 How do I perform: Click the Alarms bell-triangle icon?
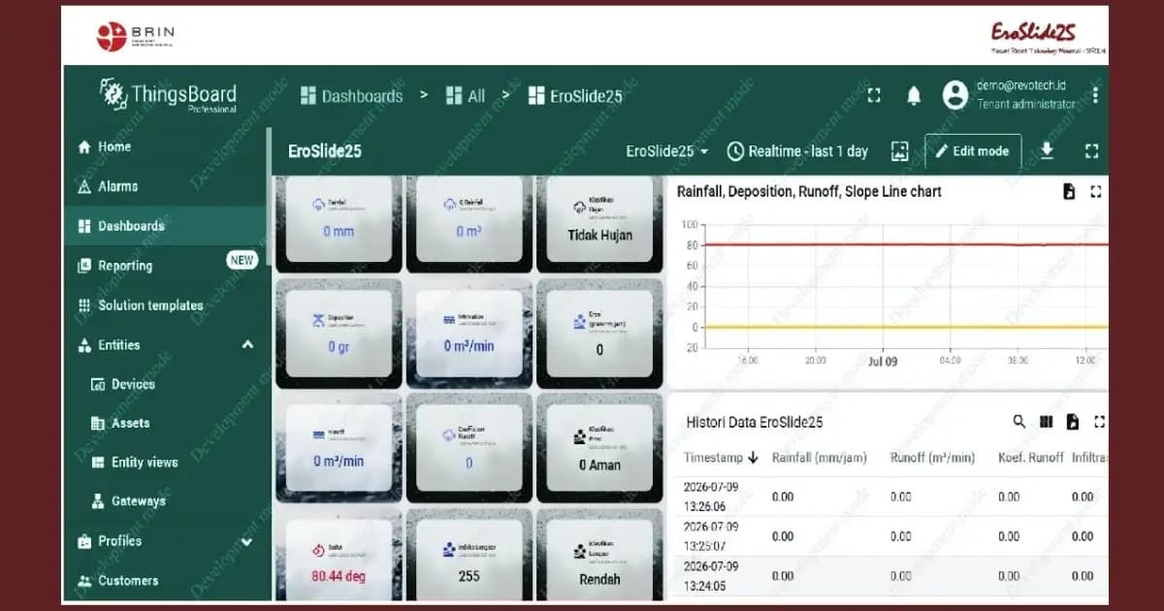pyautogui.click(x=84, y=186)
